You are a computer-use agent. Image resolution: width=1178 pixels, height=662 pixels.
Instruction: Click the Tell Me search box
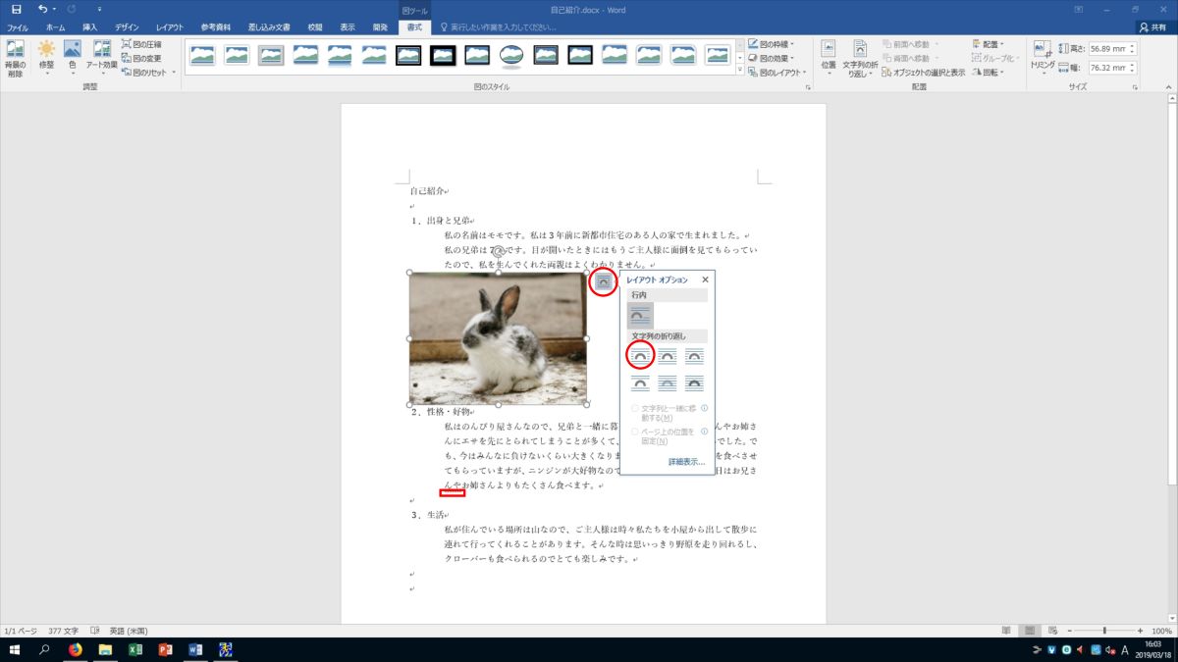tap(497, 27)
